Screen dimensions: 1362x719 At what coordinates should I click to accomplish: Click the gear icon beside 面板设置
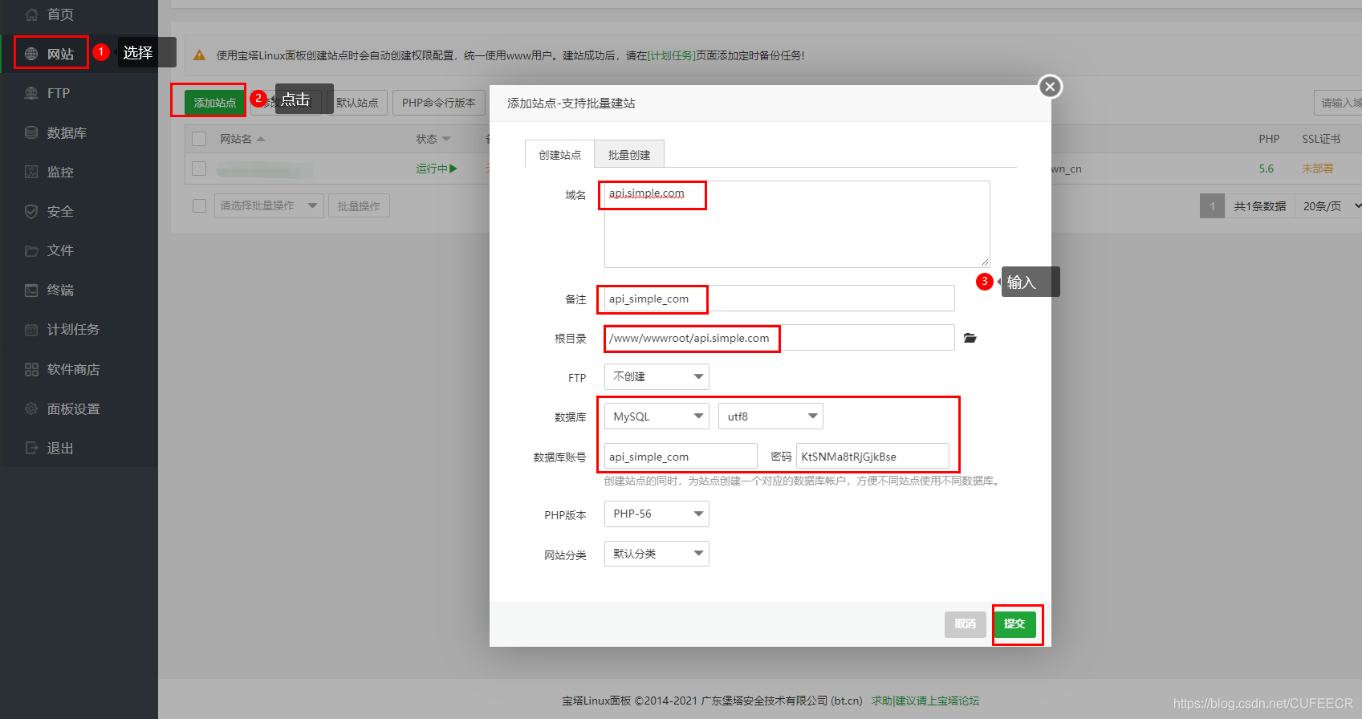click(31, 408)
